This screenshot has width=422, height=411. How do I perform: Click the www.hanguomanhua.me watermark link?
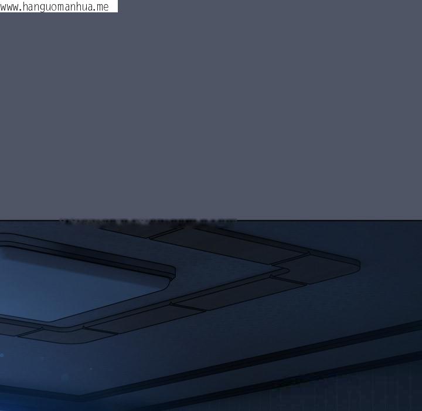(55, 7)
